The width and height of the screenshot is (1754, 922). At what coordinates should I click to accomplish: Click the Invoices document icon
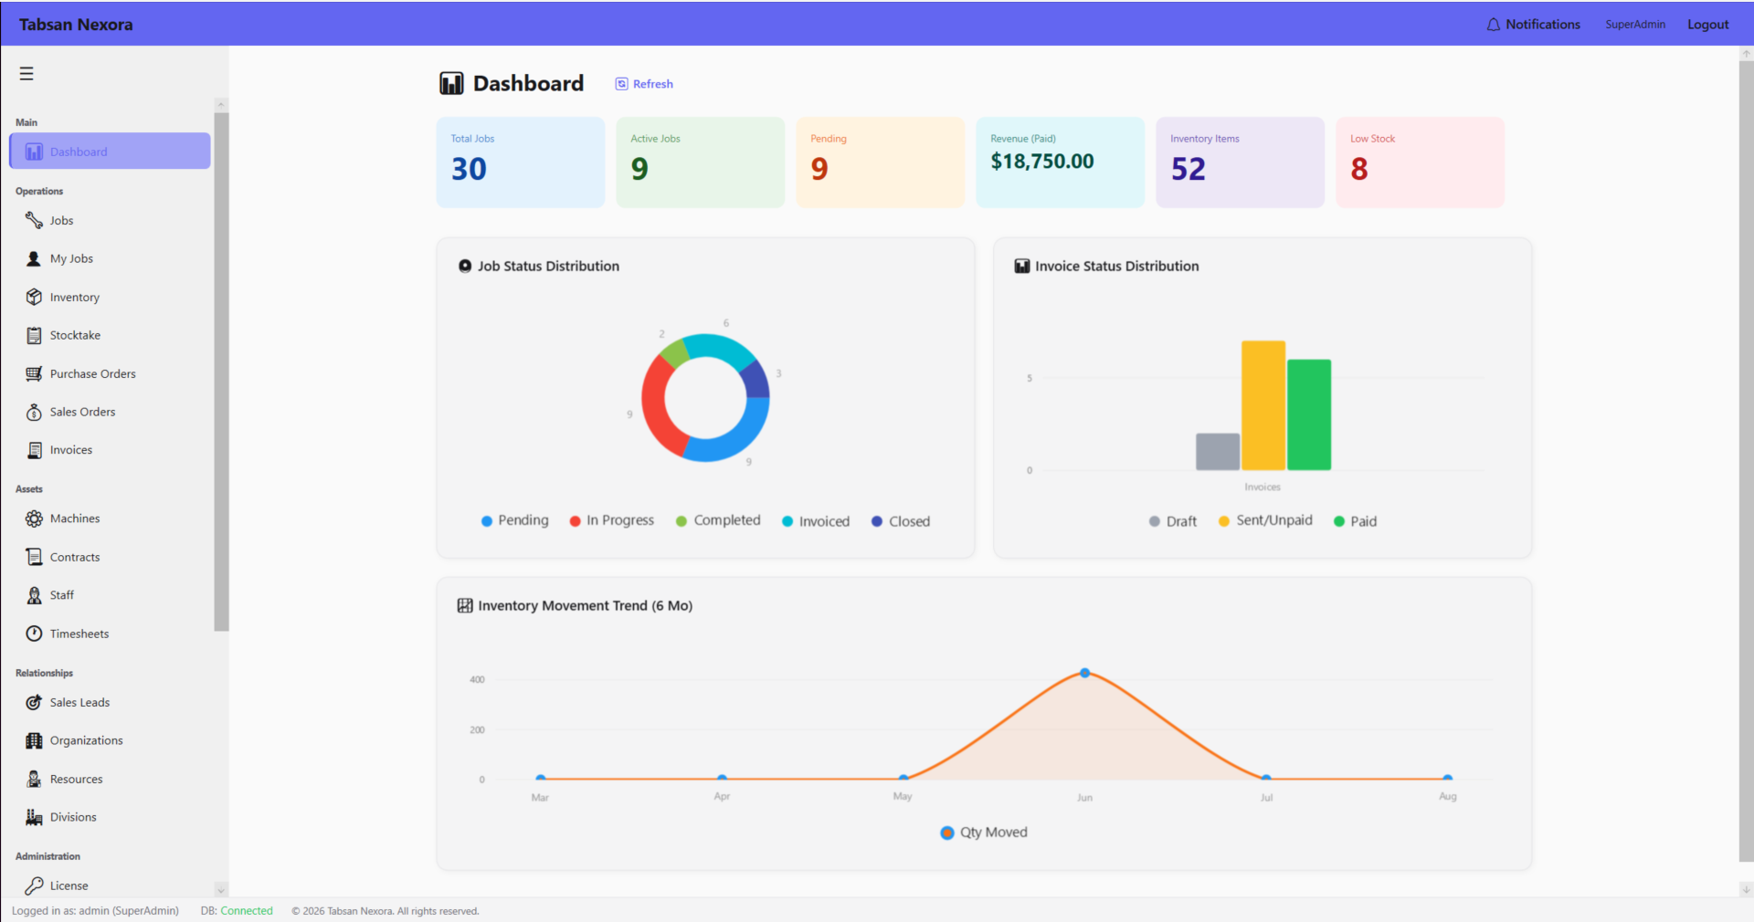tap(34, 450)
